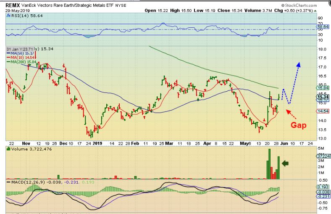Click the 13.5 price axis label
331x214 pixels.
(322, 130)
